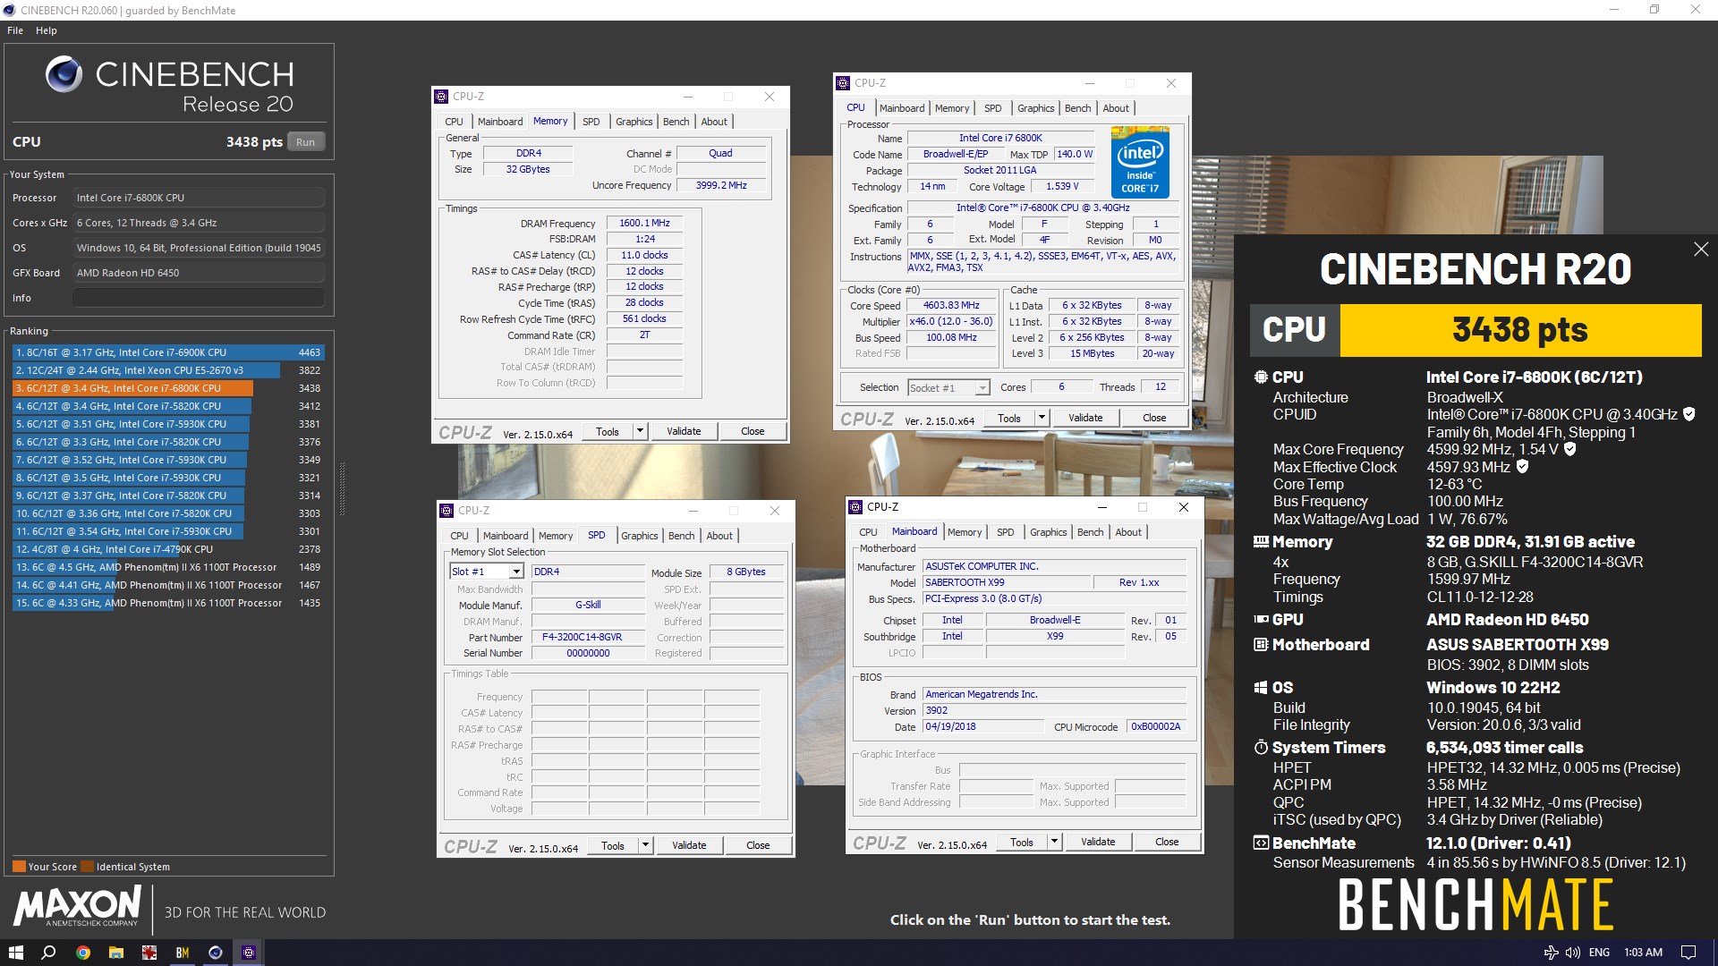The image size is (1718, 966).
Task: Click Part Number field F4-3200C14-8GVR
Action: (588, 638)
